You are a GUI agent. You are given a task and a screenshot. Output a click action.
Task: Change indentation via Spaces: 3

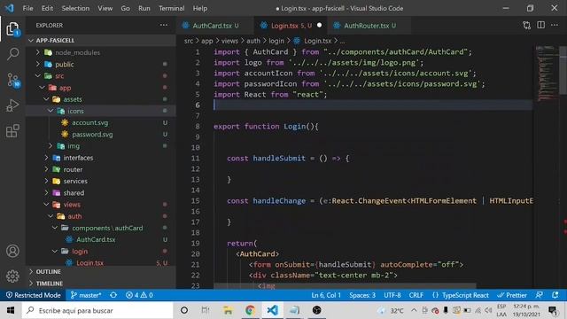tap(362, 295)
